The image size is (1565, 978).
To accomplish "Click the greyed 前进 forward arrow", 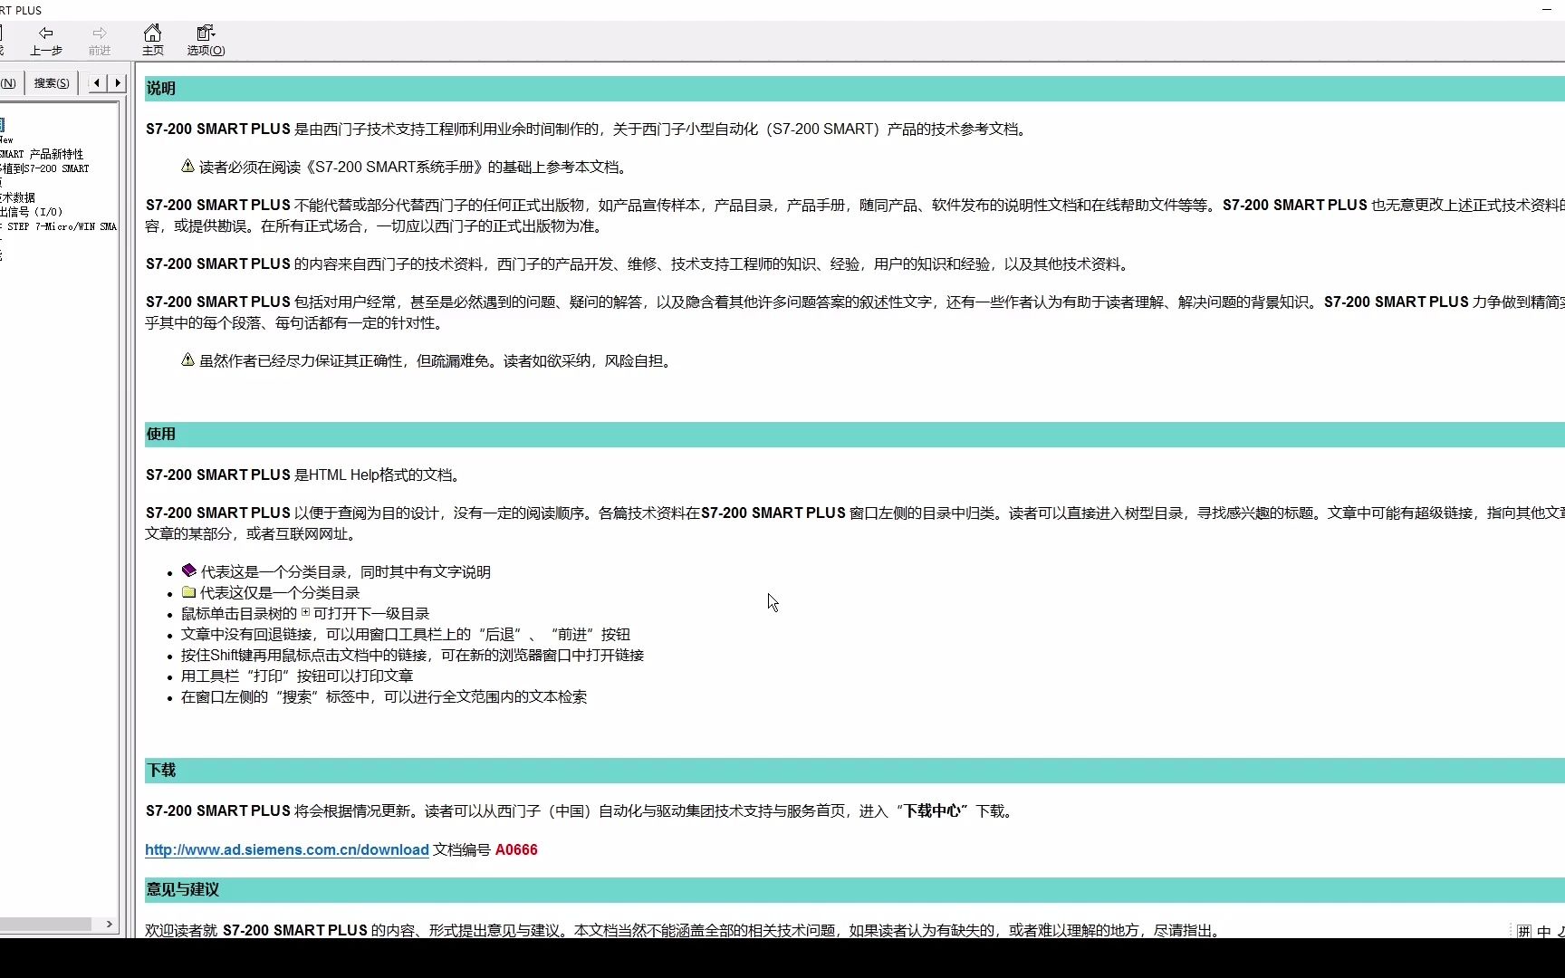I will pos(100,41).
